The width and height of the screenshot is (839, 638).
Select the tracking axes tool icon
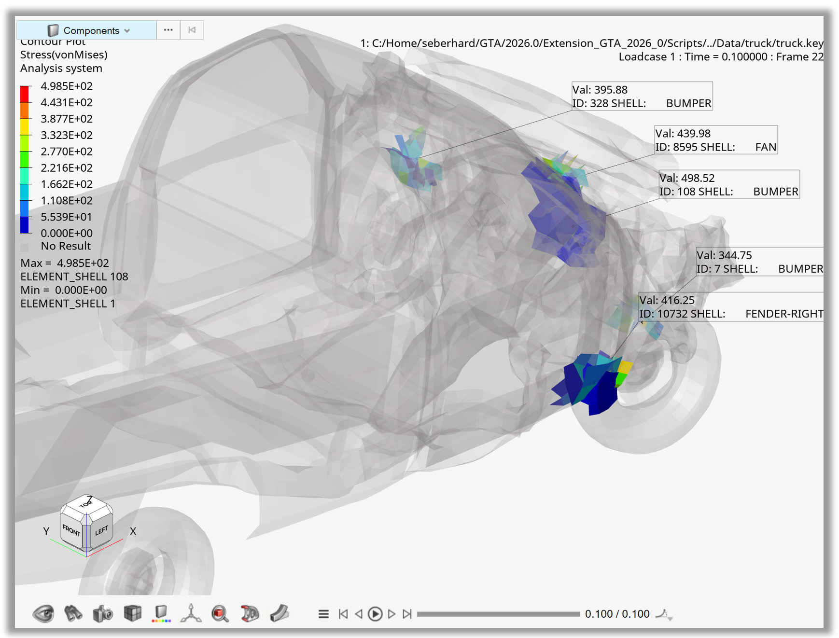point(191,613)
